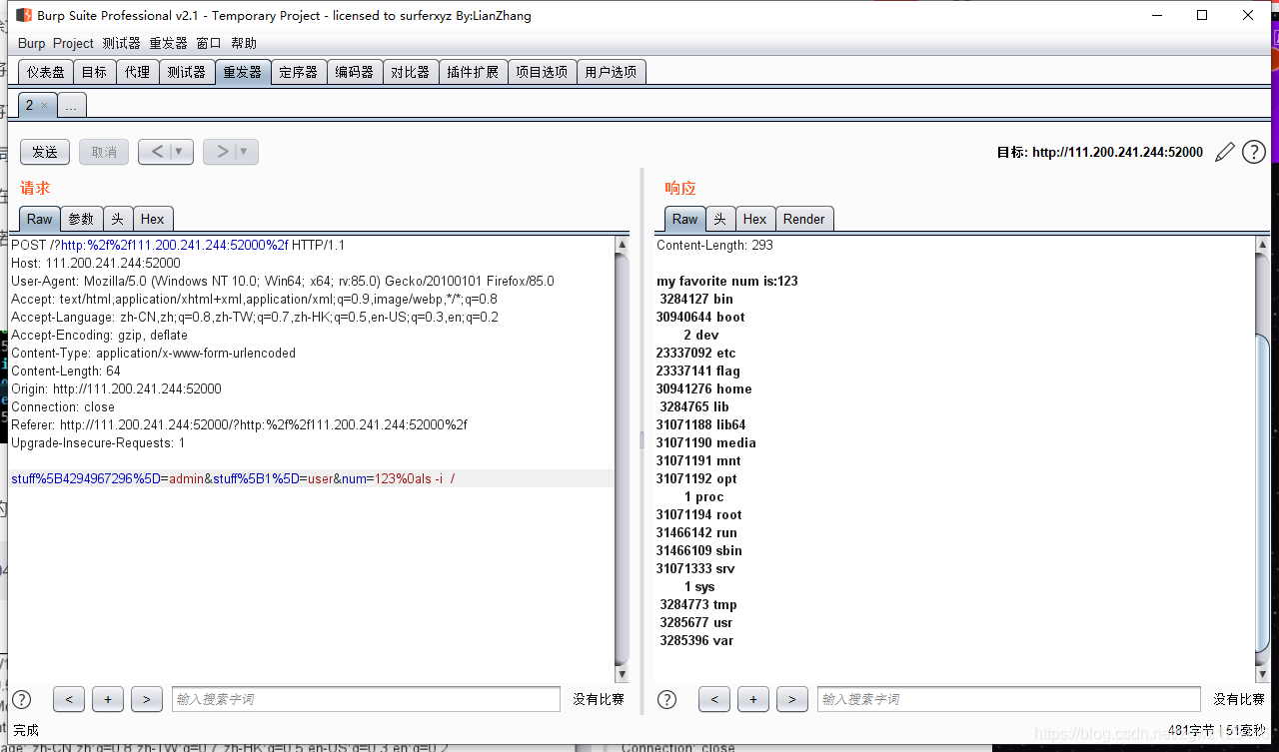This screenshot has width=1279, height=752.
Task: Click request search next match button
Action: click(146, 699)
